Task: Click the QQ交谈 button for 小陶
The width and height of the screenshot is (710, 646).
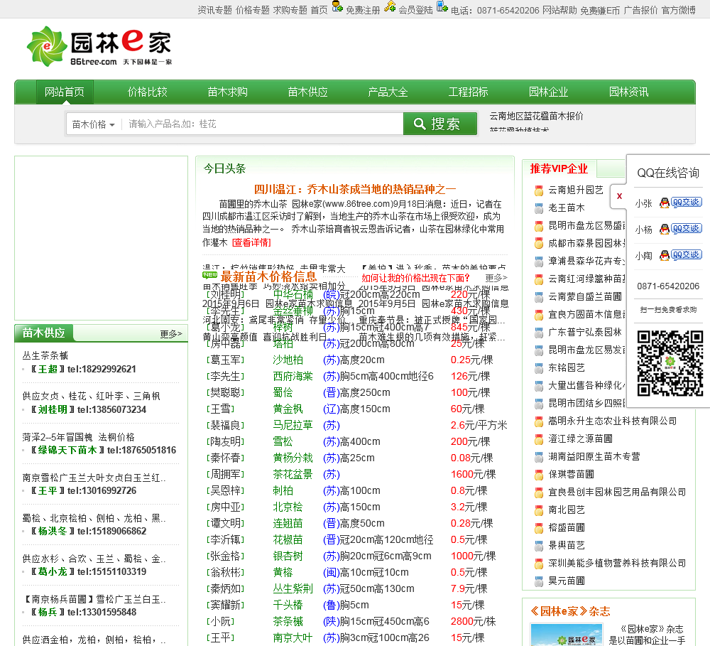Action: 686,254
